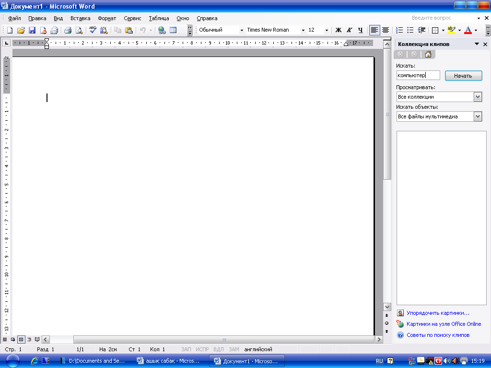Click the RU language indicator in tray
This screenshot has width=491, height=368.
(379, 361)
